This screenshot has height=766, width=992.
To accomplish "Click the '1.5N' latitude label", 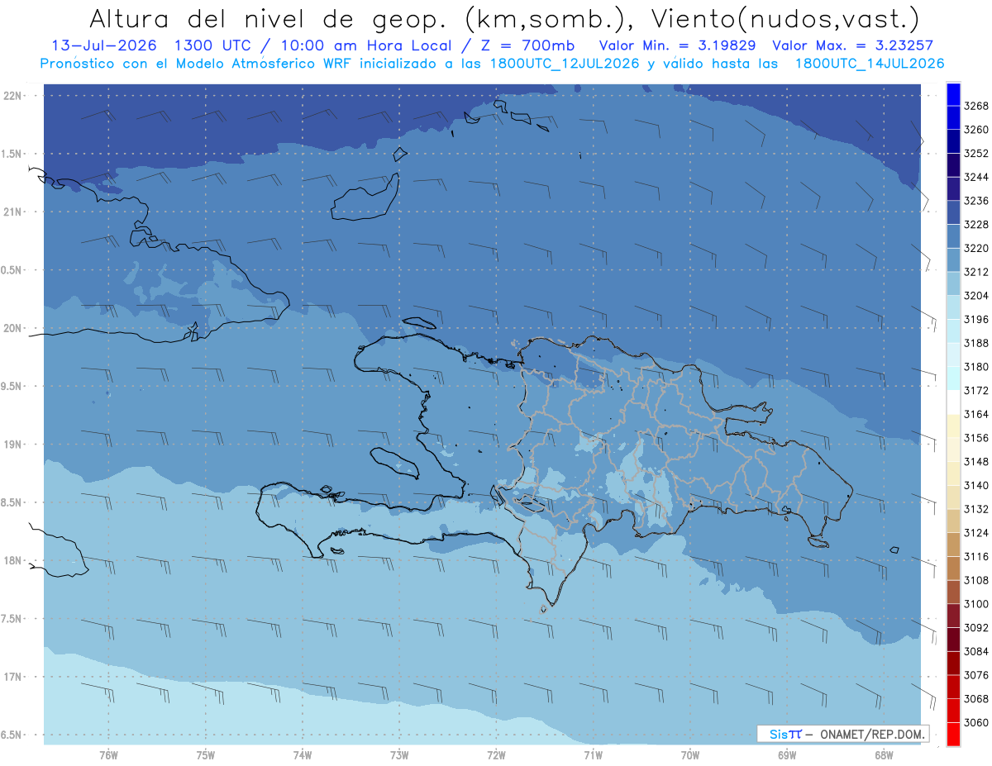I will (12, 154).
